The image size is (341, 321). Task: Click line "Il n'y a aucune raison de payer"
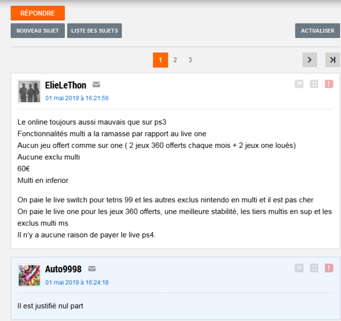click(86, 235)
